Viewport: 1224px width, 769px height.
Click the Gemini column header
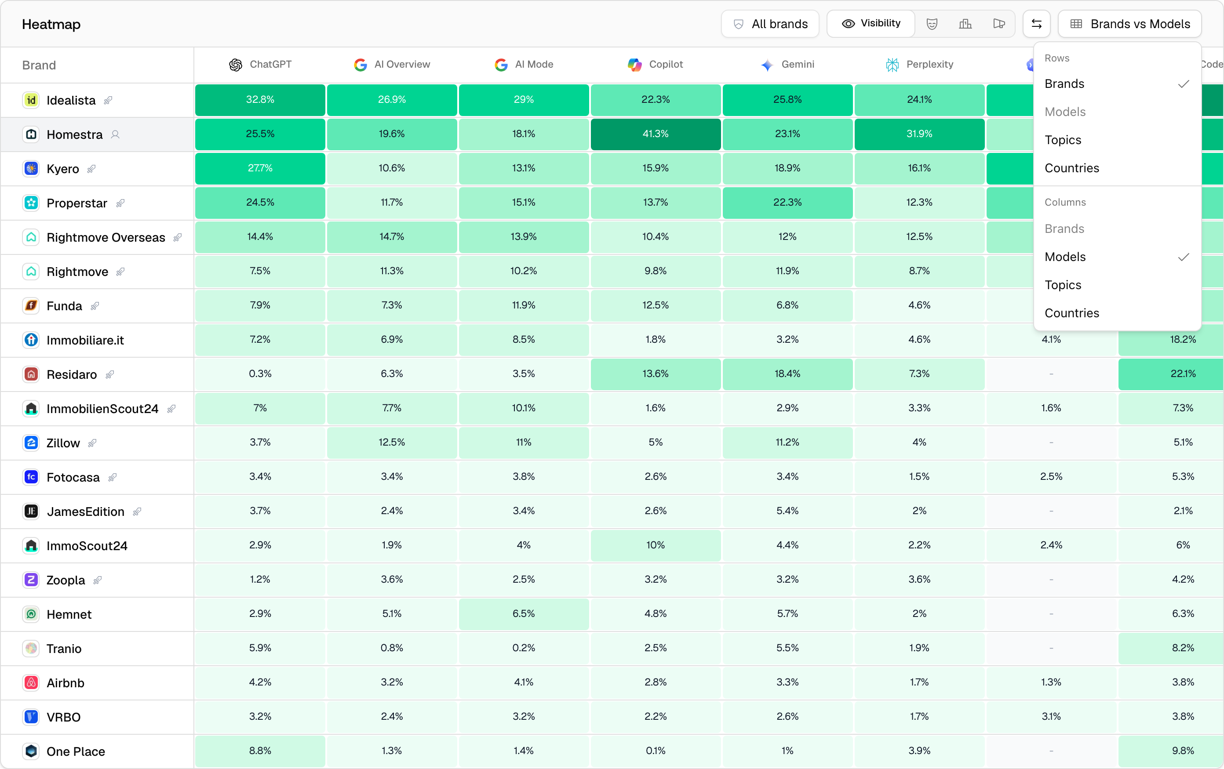tap(787, 65)
